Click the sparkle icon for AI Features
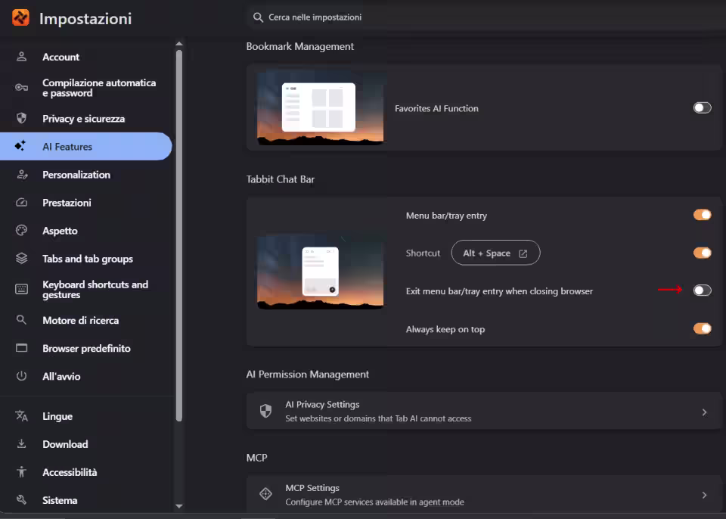The image size is (726, 519). 20,146
